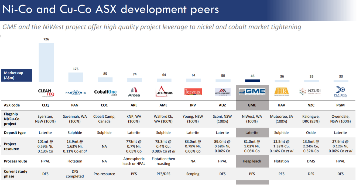Click the '81.0mt @ 1.03% Ni' resource cell
Screen dimensions: 363x189
coord(252,146)
